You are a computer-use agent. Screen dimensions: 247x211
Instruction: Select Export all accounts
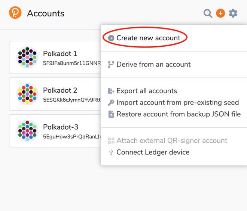(147, 91)
